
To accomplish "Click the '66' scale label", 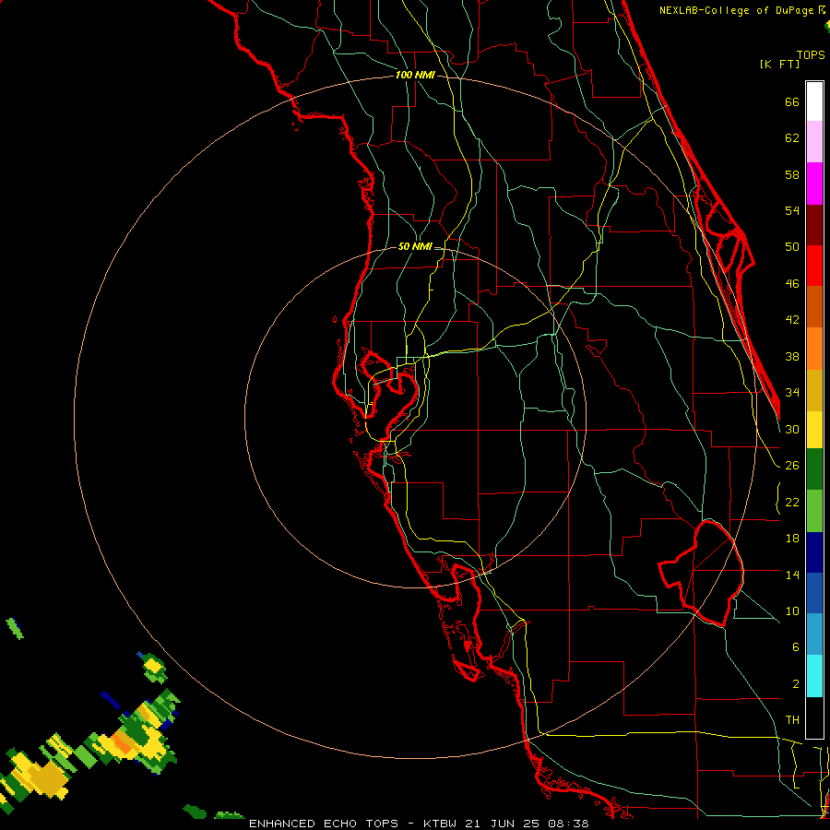I will pyautogui.click(x=792, y=101).
